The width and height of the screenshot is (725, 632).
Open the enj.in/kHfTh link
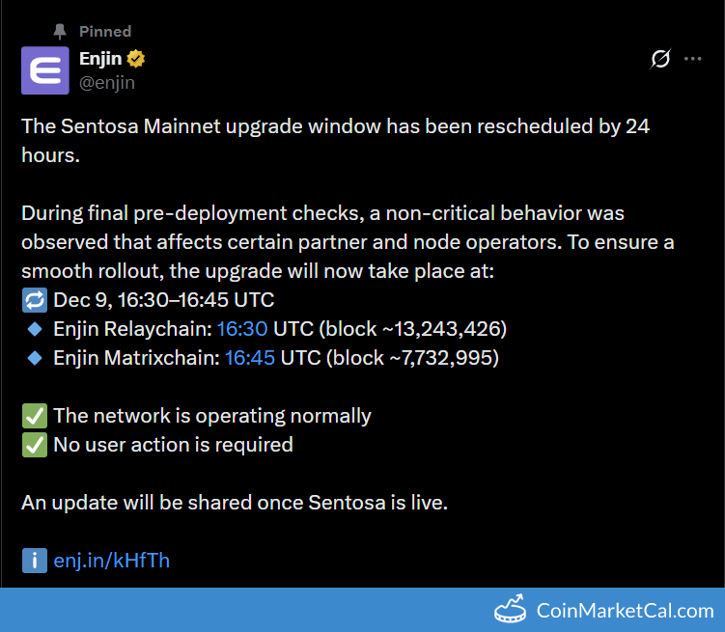click(112, 560)
